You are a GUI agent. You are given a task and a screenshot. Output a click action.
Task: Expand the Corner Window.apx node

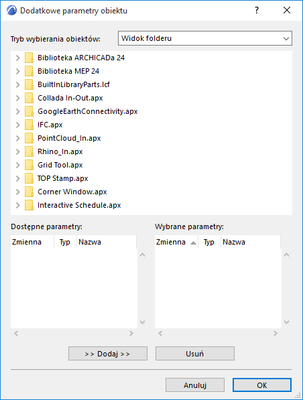pos(18,192)
